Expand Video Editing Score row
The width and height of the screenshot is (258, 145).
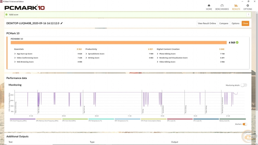(x=158, y=62)
